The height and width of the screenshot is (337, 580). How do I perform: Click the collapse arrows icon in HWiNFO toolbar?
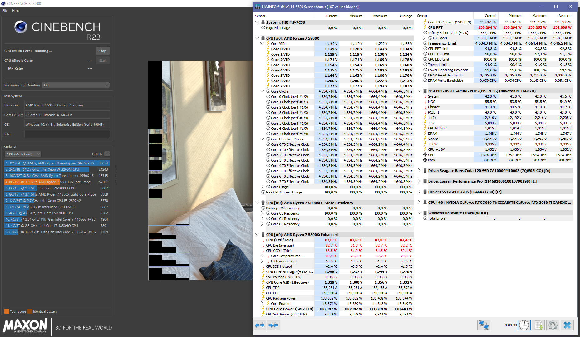[273, 325]
